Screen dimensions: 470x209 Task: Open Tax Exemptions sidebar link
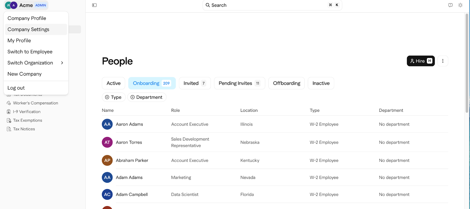point(28,120)
